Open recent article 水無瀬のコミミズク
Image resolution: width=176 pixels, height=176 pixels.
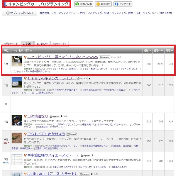(x=66, y=146)
